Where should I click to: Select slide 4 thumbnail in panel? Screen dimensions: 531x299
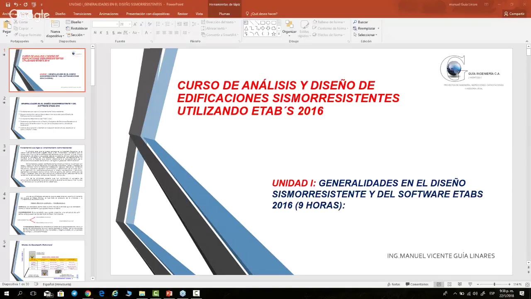(x=47, y=213)
